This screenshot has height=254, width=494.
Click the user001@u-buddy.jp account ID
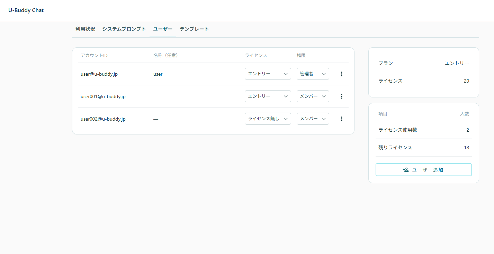pyautogui.click(x=103, y=96)
